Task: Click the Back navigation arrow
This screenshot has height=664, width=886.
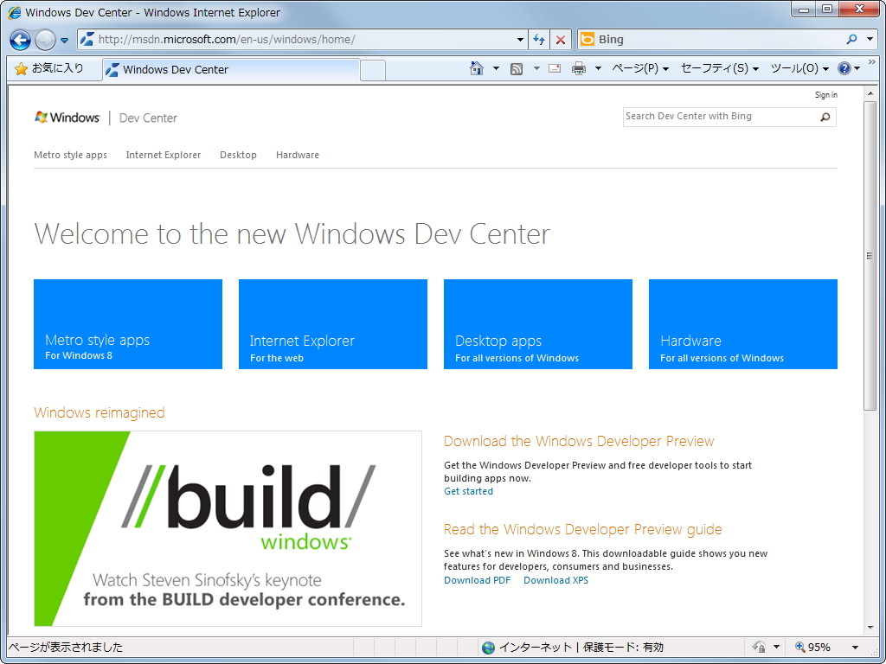Action: (x=19, y=39)
